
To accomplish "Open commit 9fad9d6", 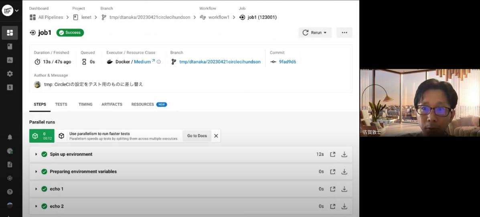I will coord(288,62).
